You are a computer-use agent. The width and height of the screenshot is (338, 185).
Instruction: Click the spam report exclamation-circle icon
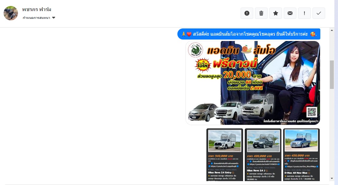tap(247, 13)
